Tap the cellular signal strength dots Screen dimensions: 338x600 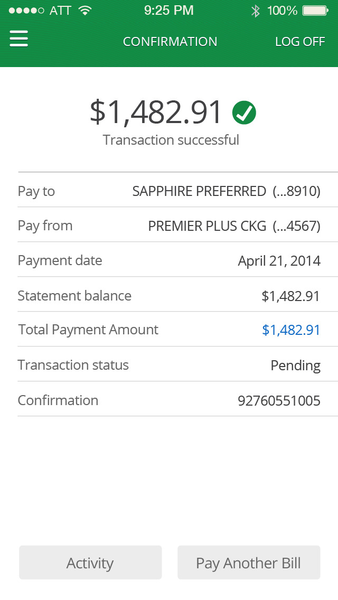(26, 11)
